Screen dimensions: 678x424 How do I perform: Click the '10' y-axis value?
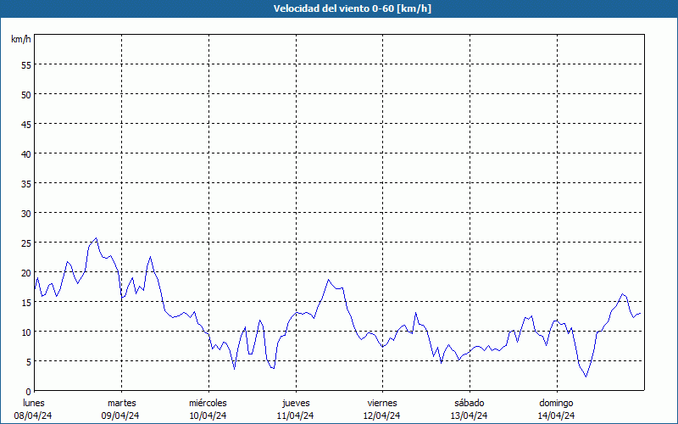[x=26, y=332]
